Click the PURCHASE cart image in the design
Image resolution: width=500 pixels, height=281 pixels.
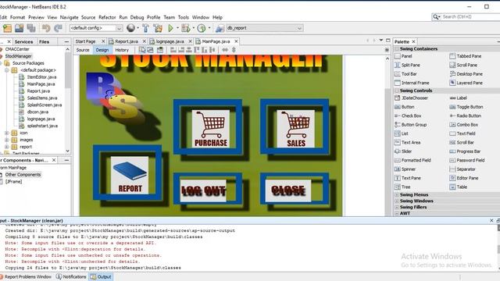pyautogui.click(x=211, y=129)
